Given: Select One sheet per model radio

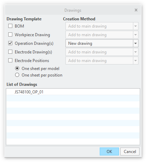Looking at the screenshot, I should (x=17, y=69).
